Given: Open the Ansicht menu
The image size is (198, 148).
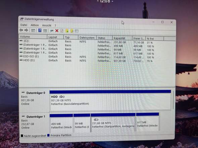Looking at the screenshot, I should [47, 25].
